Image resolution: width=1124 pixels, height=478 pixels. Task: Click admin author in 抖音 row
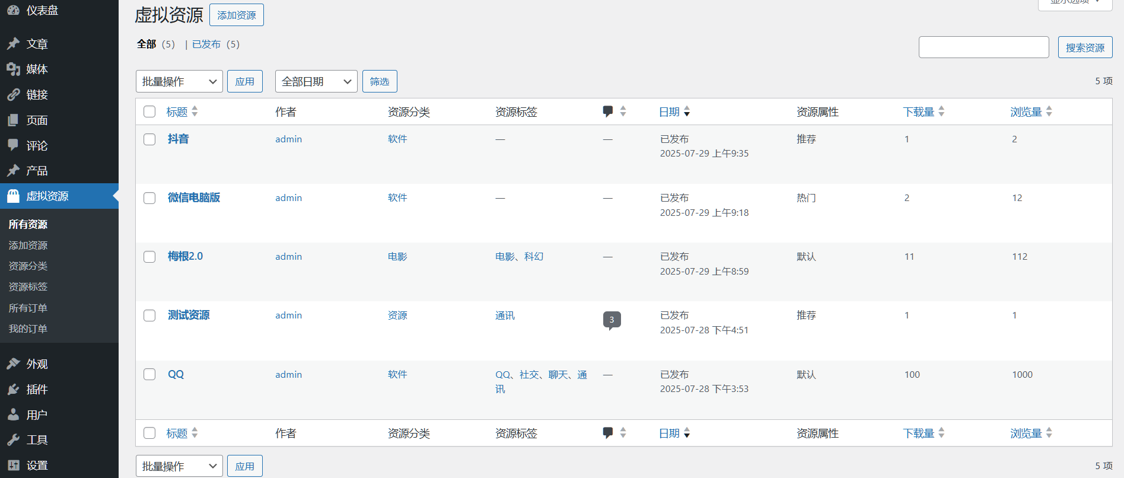[289, 139]
